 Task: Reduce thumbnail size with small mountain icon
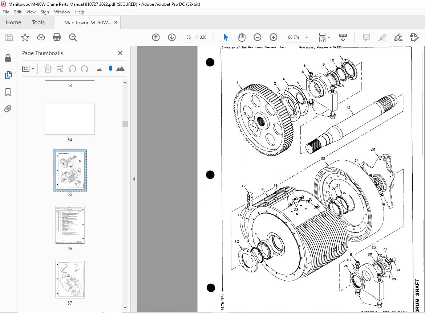[99, 70]
